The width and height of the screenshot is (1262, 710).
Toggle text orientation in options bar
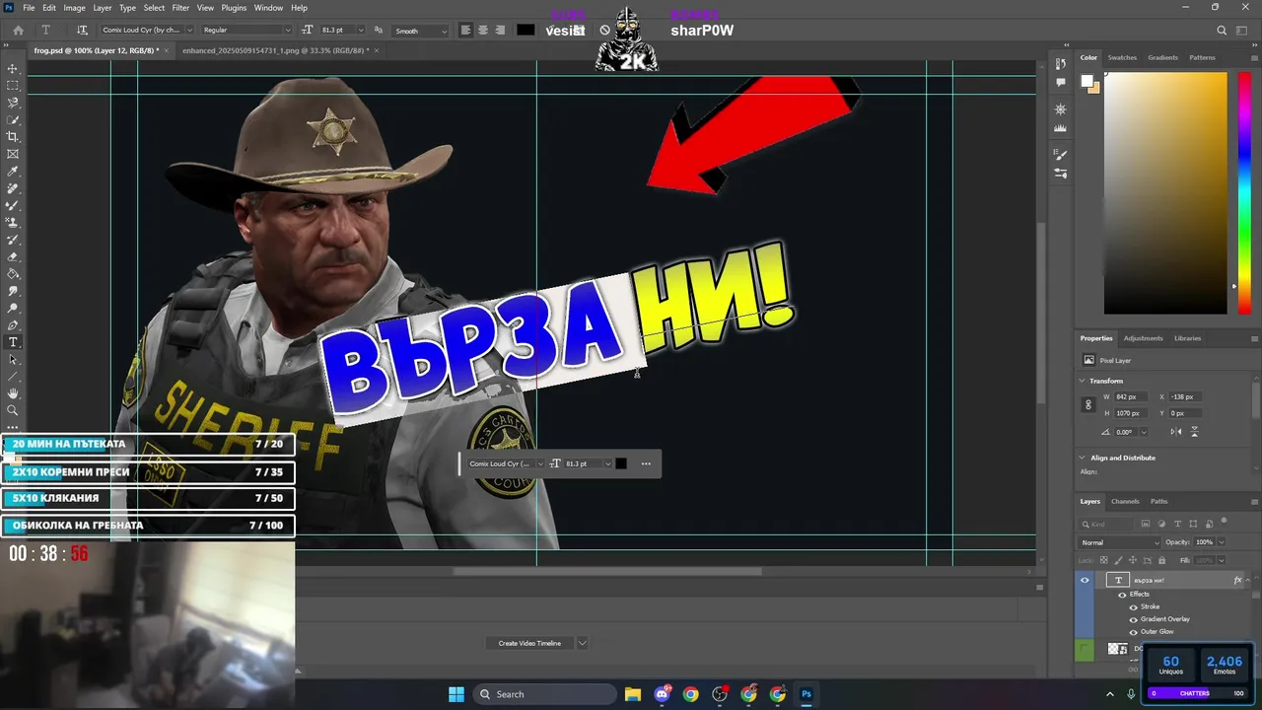click(82, 31)
